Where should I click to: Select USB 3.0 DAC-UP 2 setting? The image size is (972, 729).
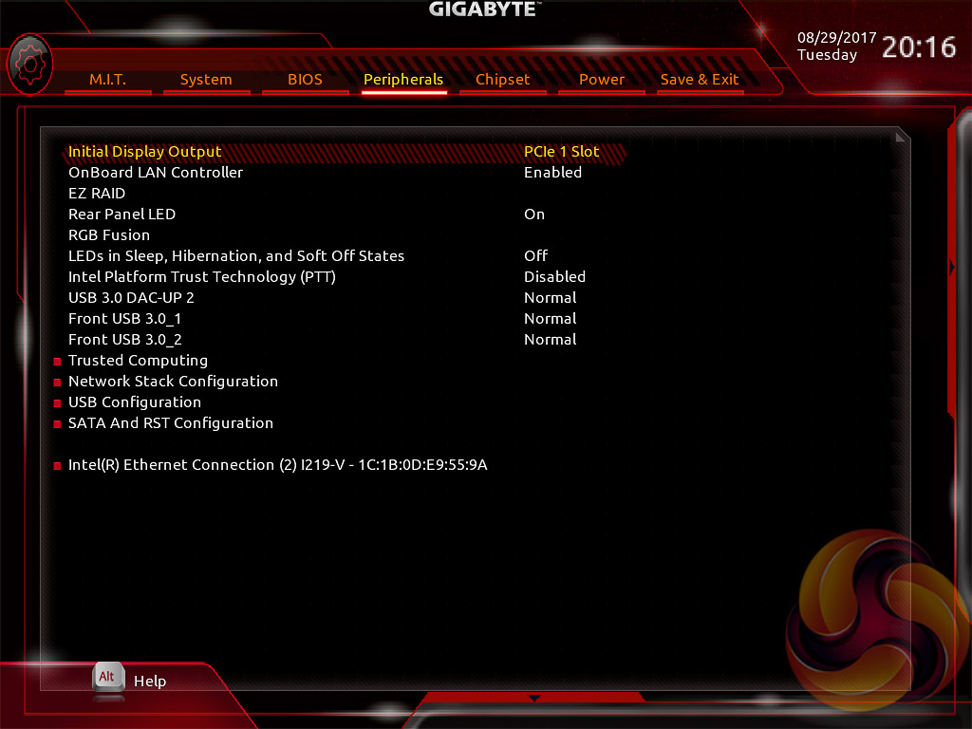[x=131, y=298]
